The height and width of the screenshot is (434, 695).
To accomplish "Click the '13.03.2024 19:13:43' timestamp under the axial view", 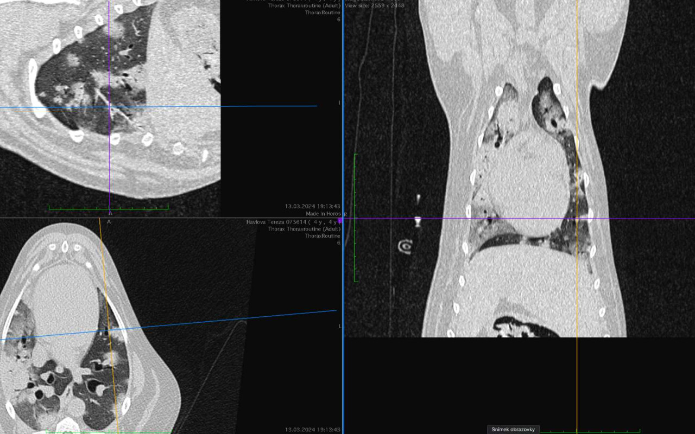I will [313, 430].
